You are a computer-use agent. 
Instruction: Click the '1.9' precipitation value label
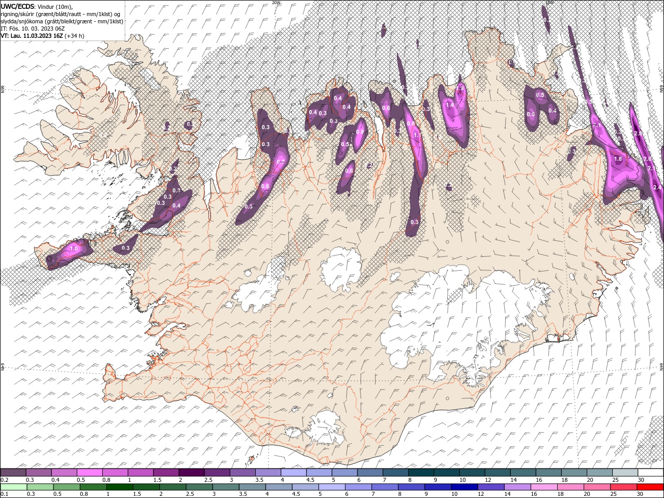pyautogui.click(x=459, y=89)
